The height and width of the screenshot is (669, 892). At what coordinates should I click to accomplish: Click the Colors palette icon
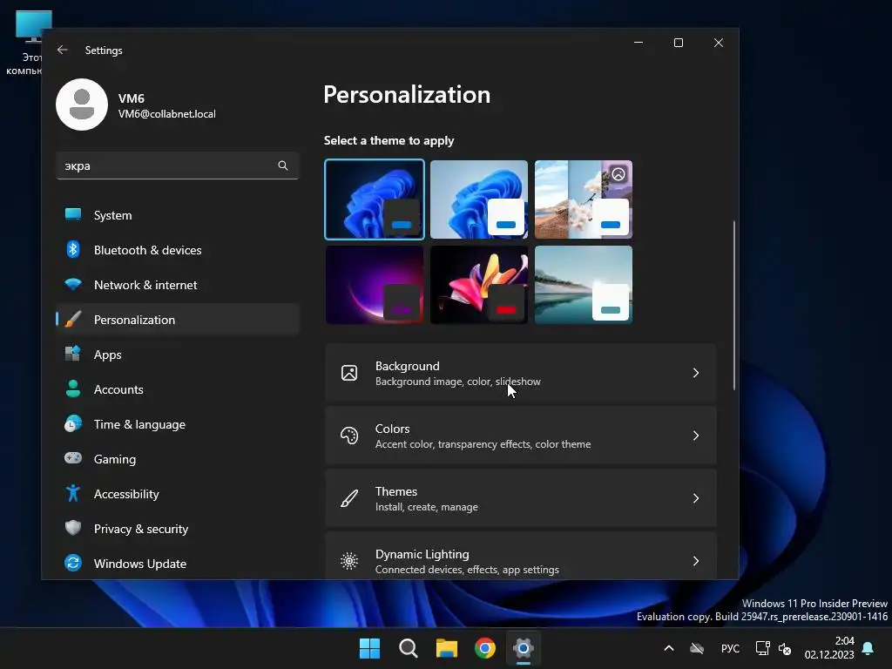tap(349, 436)
